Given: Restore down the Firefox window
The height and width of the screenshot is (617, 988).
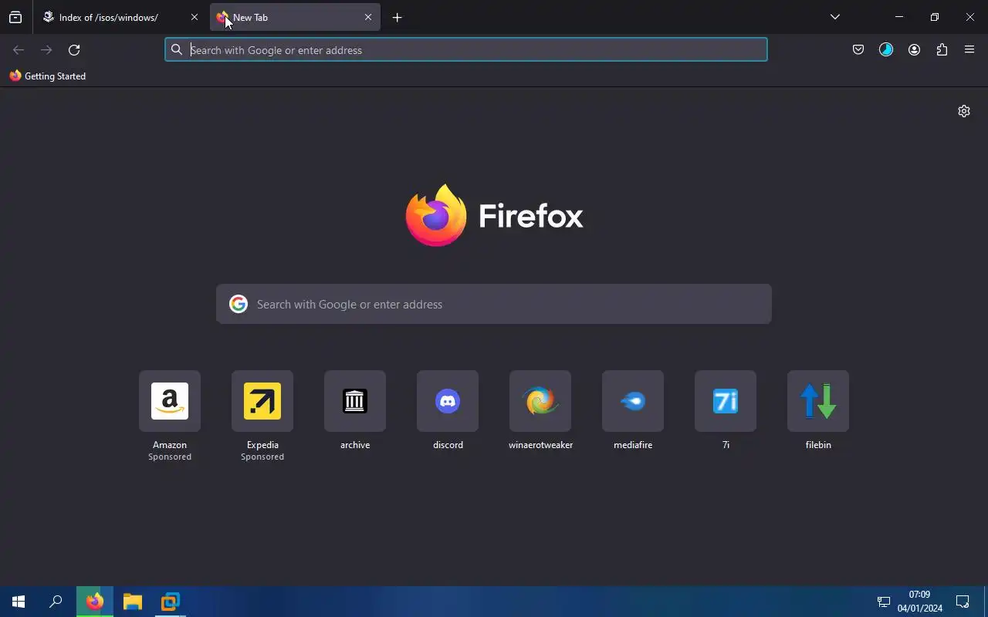Looking at the screenshot, I should pos(935,17).
